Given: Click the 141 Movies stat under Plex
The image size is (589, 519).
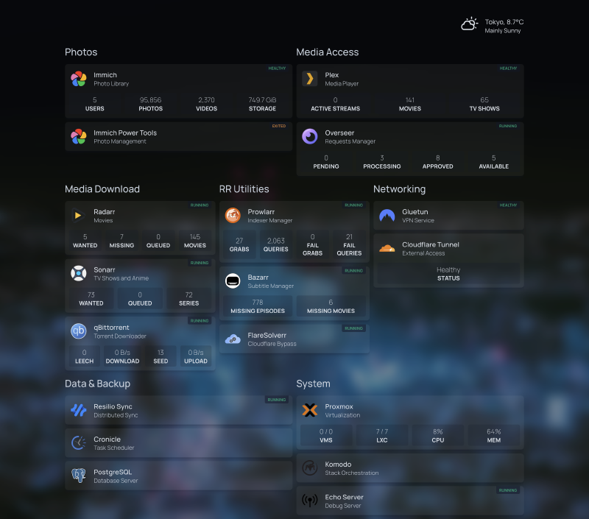Looking at the screenshot, I should tap(409, 104).
